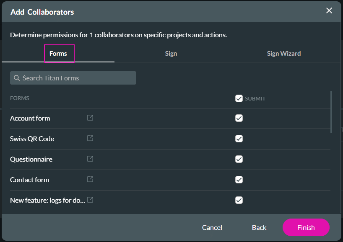Toggle submit permission for Contact form
This screenshot has height=242, width=343.
(239, 180)
